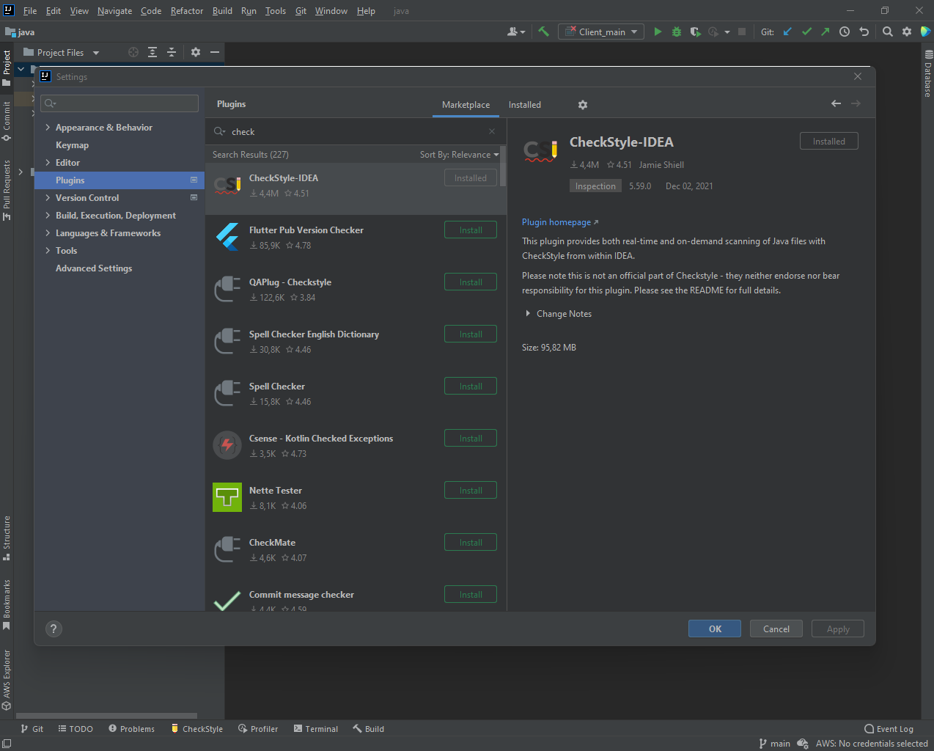Hide the Project Files panel

[215, 52]
